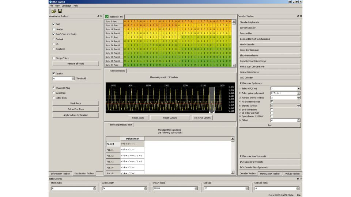Screen dimensions: 351x197
Task: Expand CRC Decoder section
Action: (x=270, y=77)
